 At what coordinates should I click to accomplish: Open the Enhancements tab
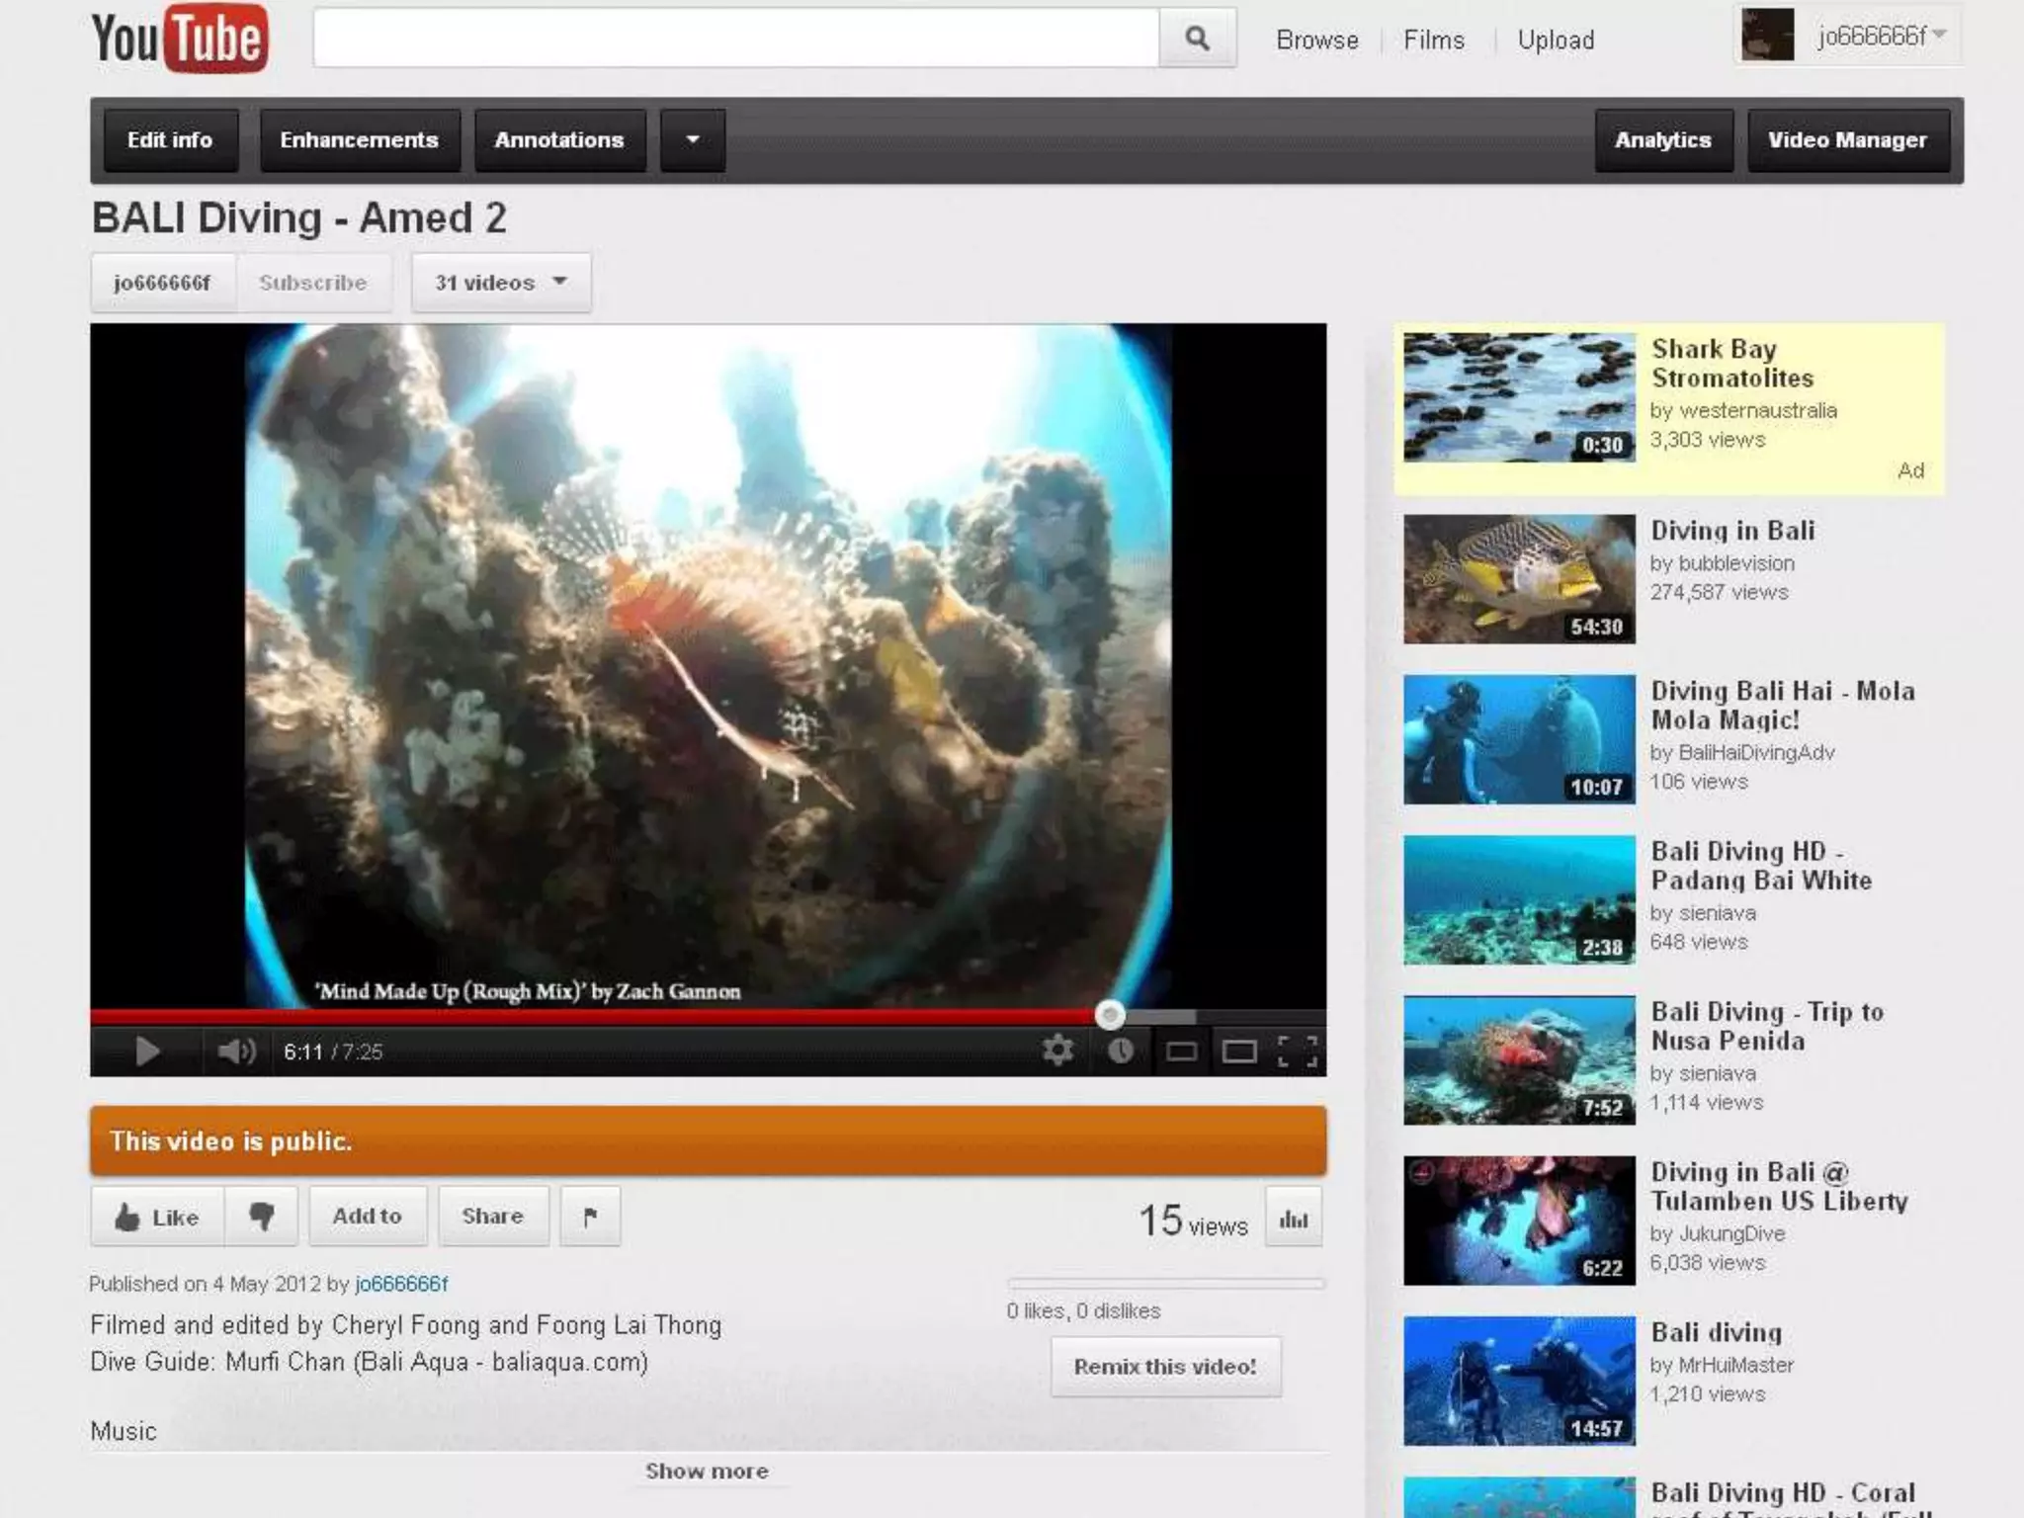[x=359, y=140]
